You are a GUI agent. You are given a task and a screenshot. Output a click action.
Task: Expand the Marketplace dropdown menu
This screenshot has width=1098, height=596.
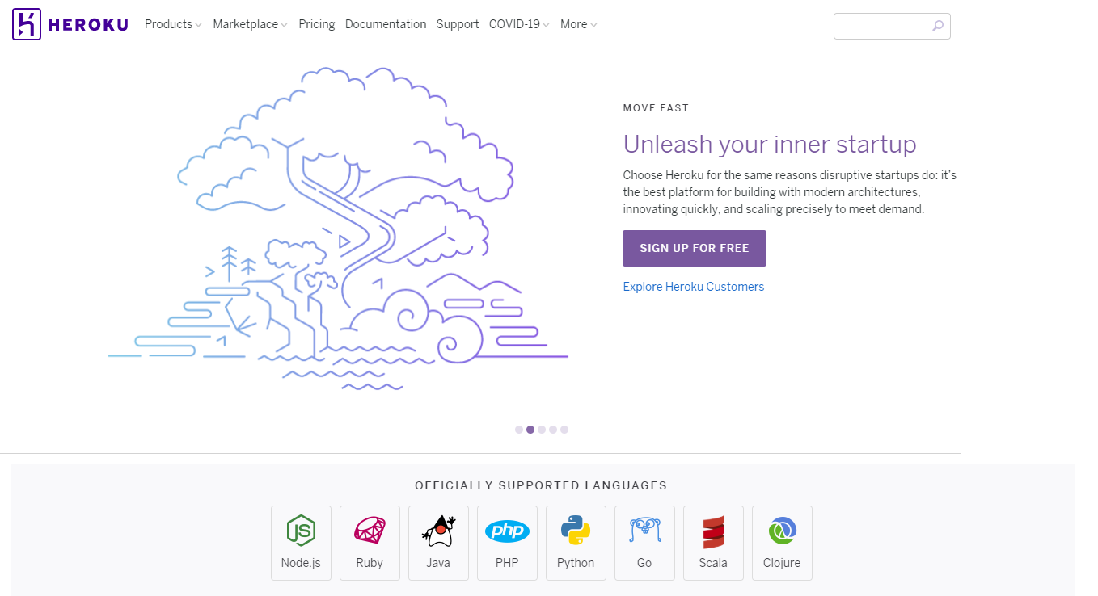click(x=250, y=24)
